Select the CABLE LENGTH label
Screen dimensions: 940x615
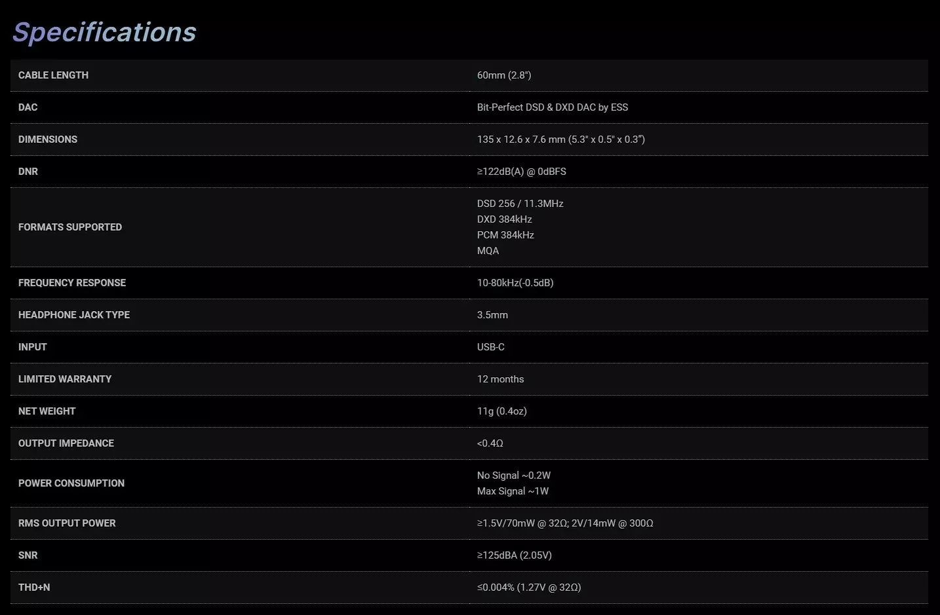[x=53, y=75]
